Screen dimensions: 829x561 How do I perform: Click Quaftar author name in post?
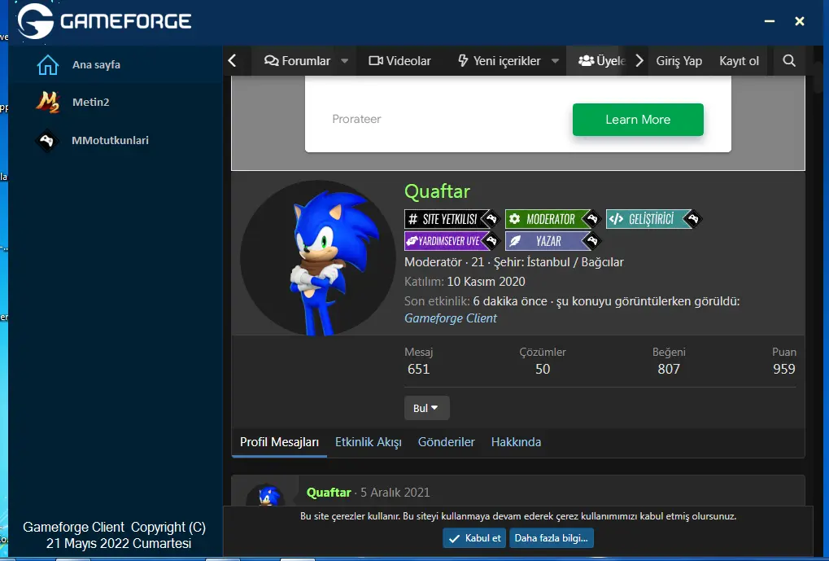coord(329,492)
